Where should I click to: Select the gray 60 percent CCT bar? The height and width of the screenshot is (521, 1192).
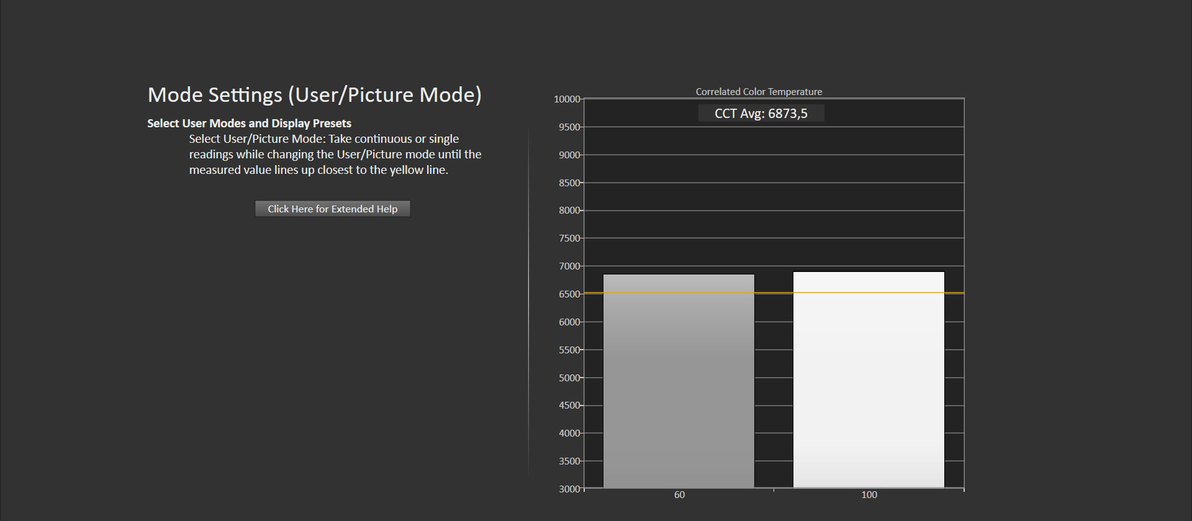(x=679, y=381)
